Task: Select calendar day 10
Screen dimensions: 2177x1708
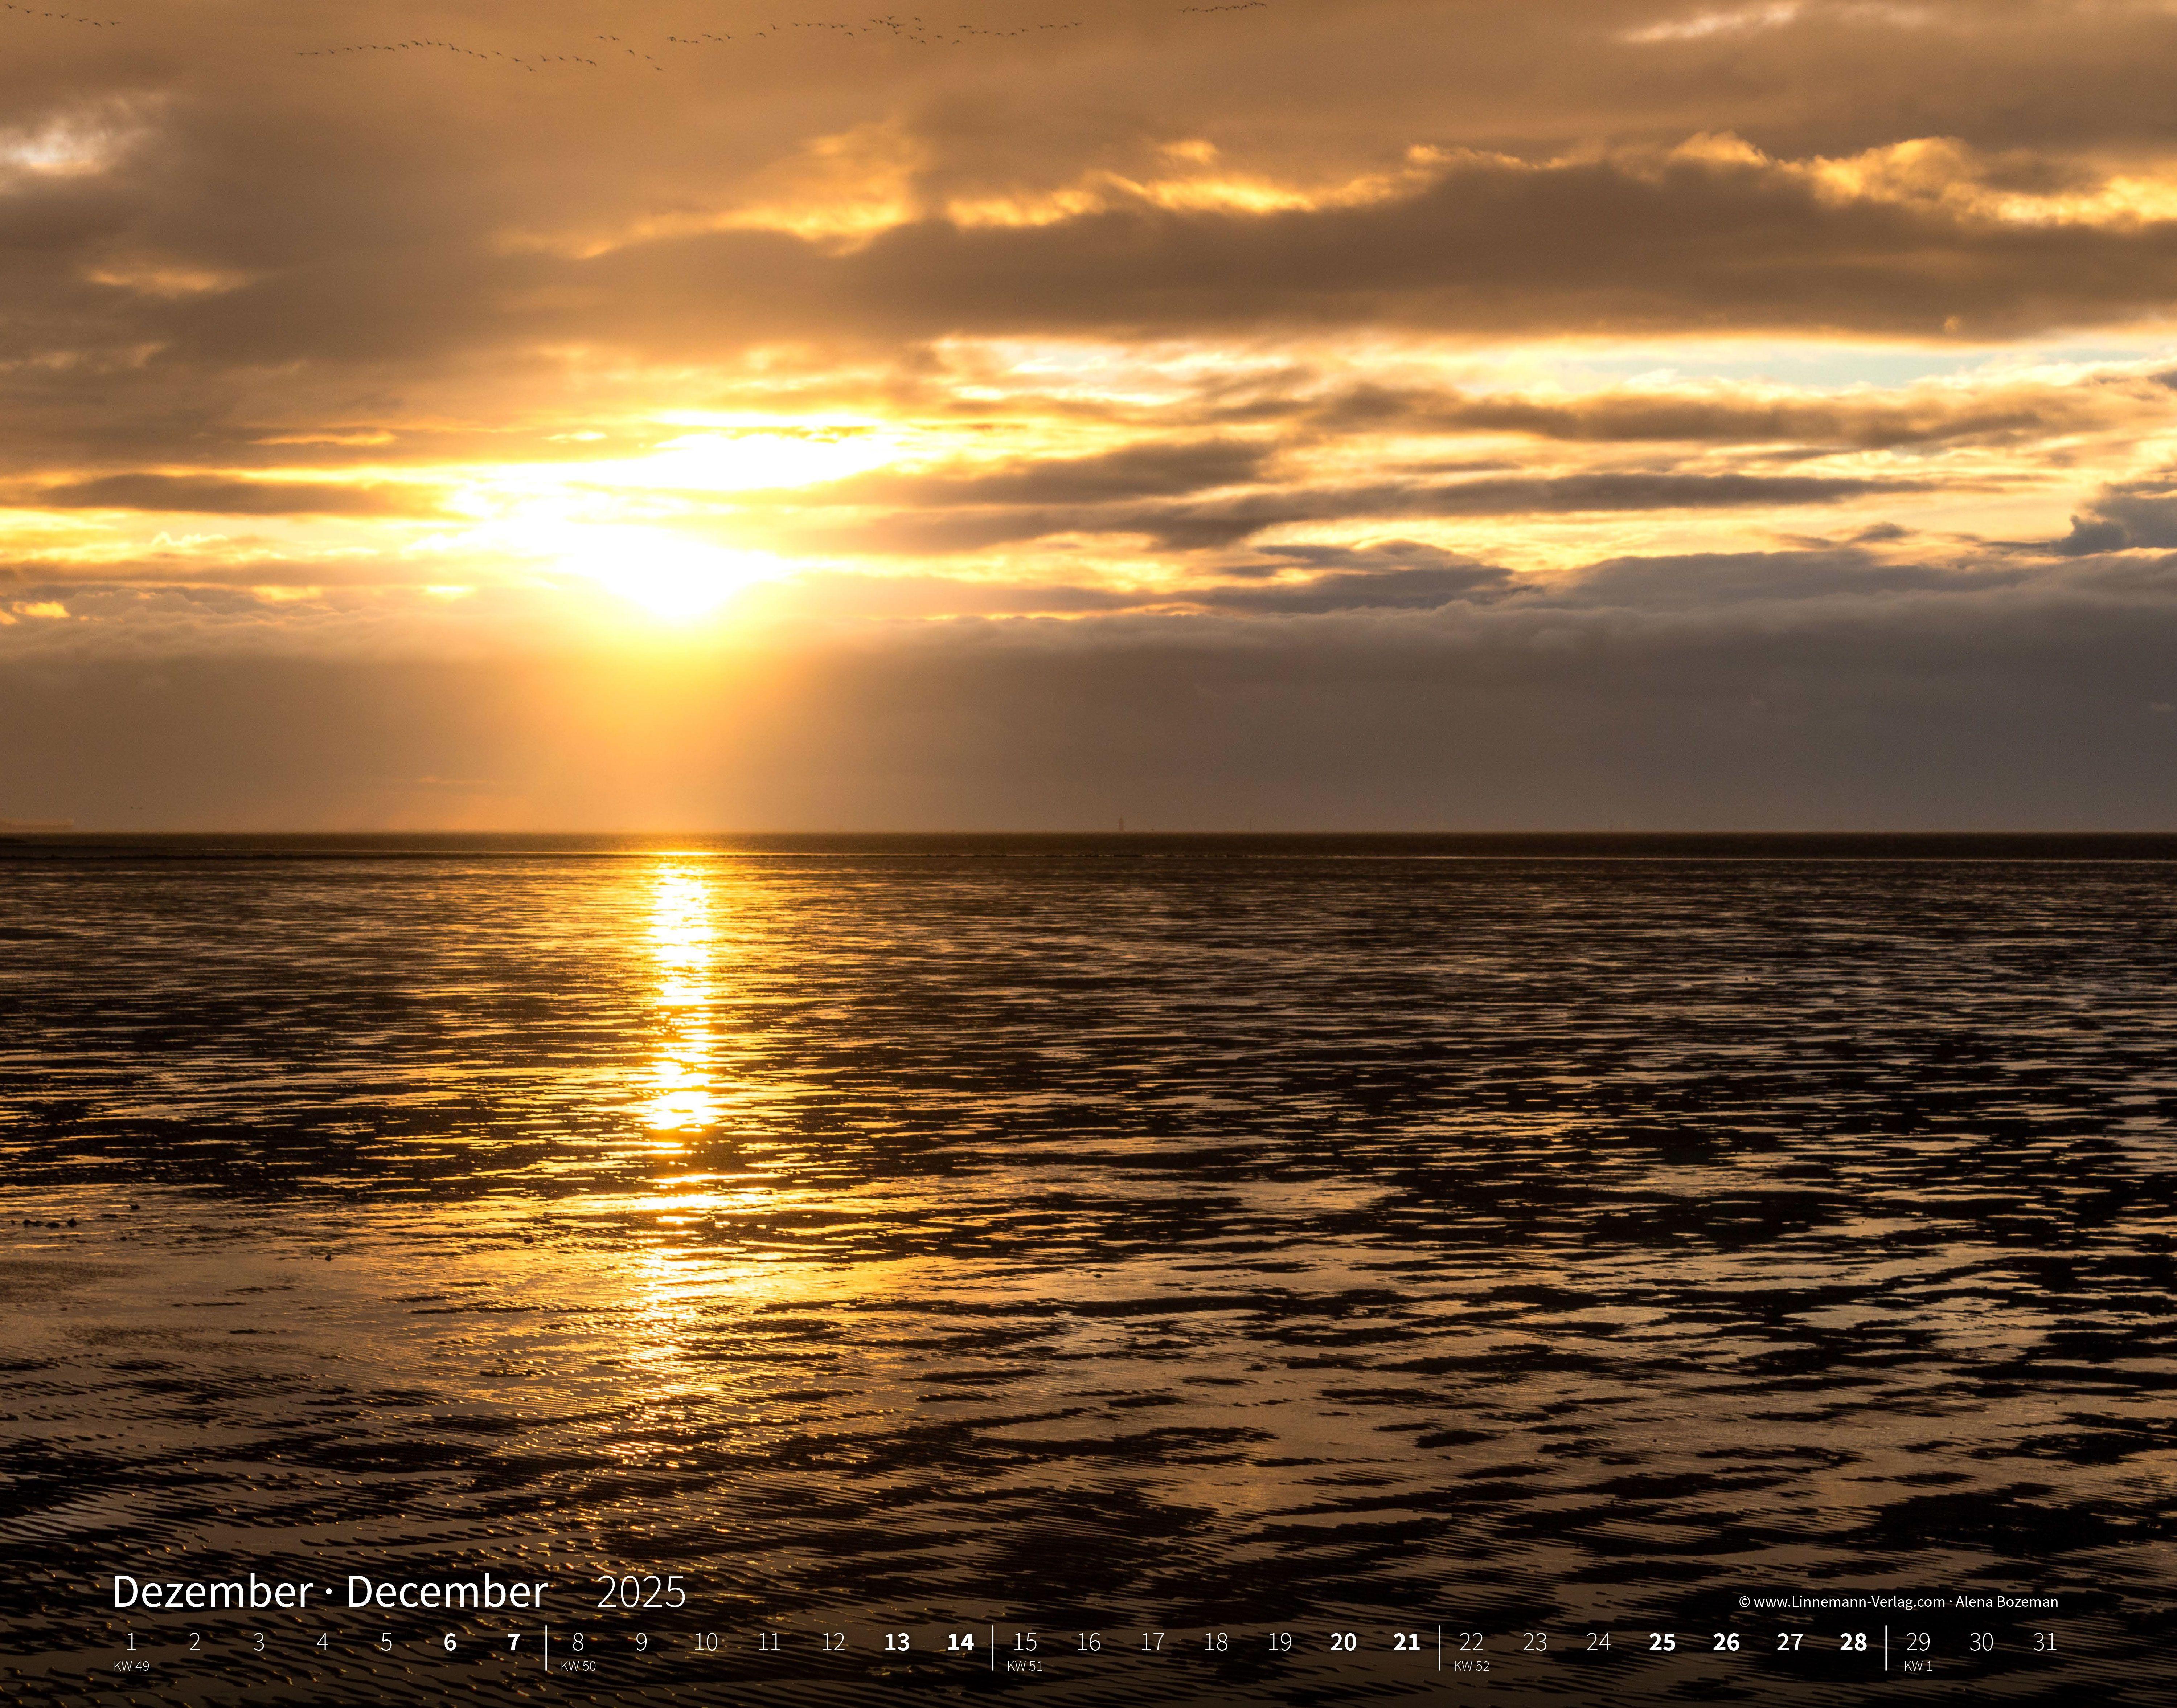Action: 706,1642
